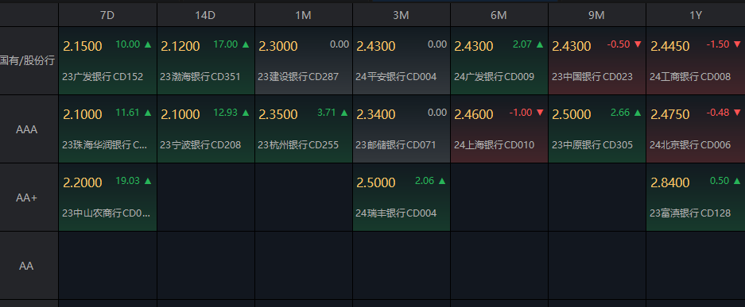The height and width of the screenshot is (307, 745).
Task: Click the 2.3500 yield of 杭州银行CD255
Action: pos(278,115)
